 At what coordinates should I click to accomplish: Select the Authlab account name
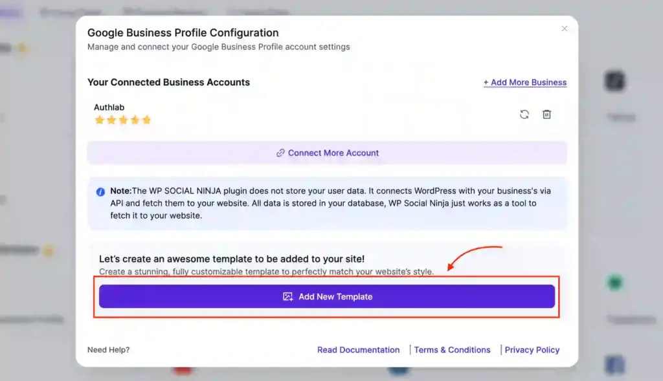109,107
